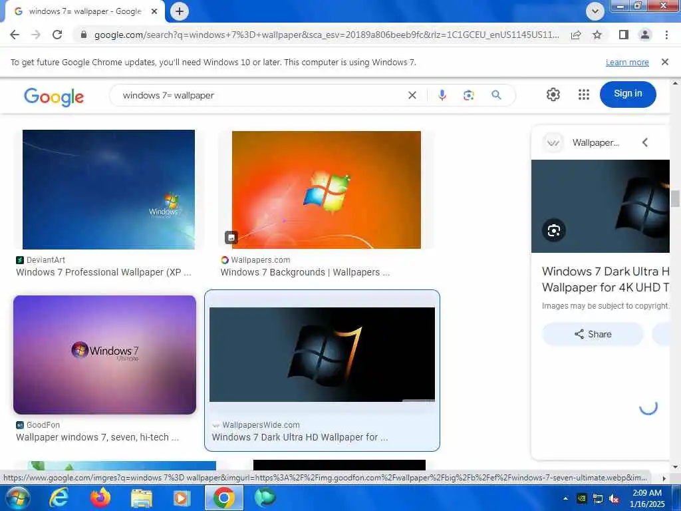
Task: Click the Share button in preview panel
Action: point(593,334)
